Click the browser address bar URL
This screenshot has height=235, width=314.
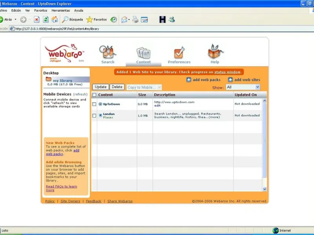pos(57,29)
